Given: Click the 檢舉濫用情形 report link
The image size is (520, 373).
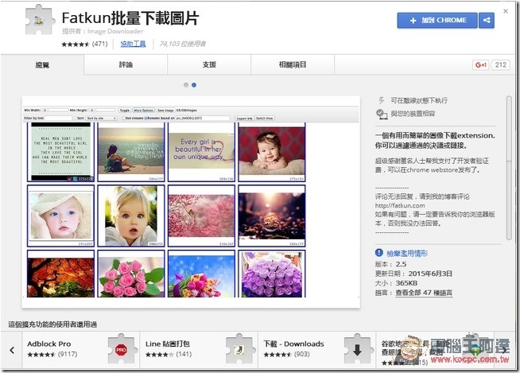Looking at the screenshot, I should pos(407,254).
